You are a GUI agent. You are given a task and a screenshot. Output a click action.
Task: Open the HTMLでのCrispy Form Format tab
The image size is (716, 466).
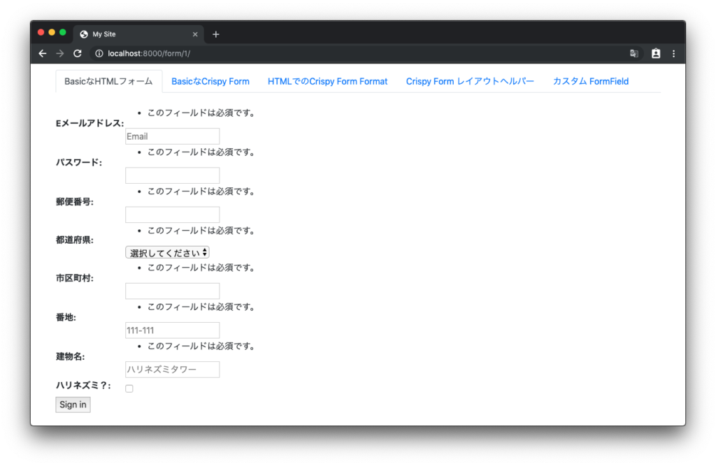coord(327,81)
